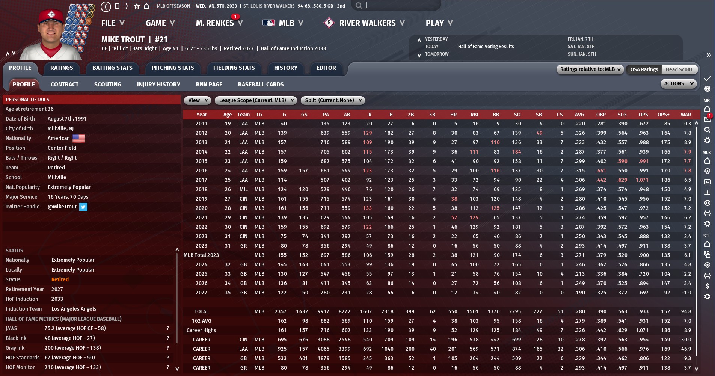Image resolution: width=715 pixels, height=376 pixels.
Task: Bookmark this page with the star icon
Action: [x=137, y=6]
